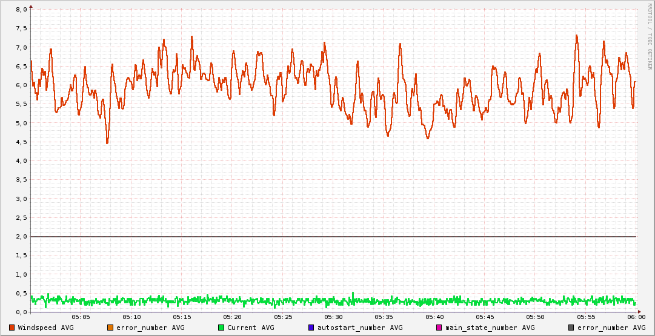This screenshot has height=336, width=655.
Task: Click the red arrow ending the time axis
Action: click(639, 312)
